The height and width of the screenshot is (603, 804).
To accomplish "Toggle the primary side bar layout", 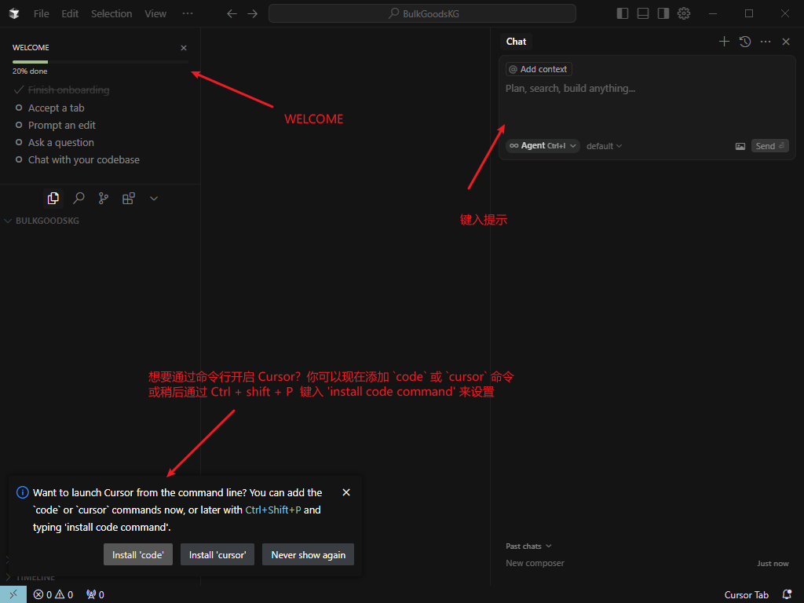I will [623, 13].
